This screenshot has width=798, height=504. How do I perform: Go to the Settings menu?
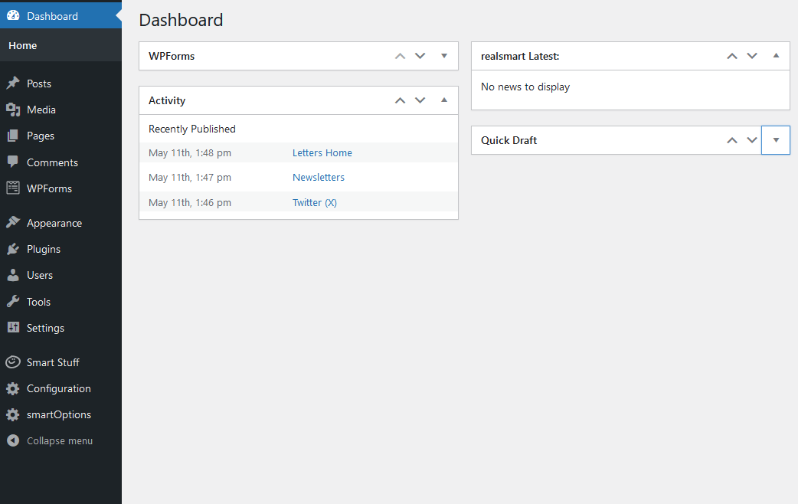45,328
